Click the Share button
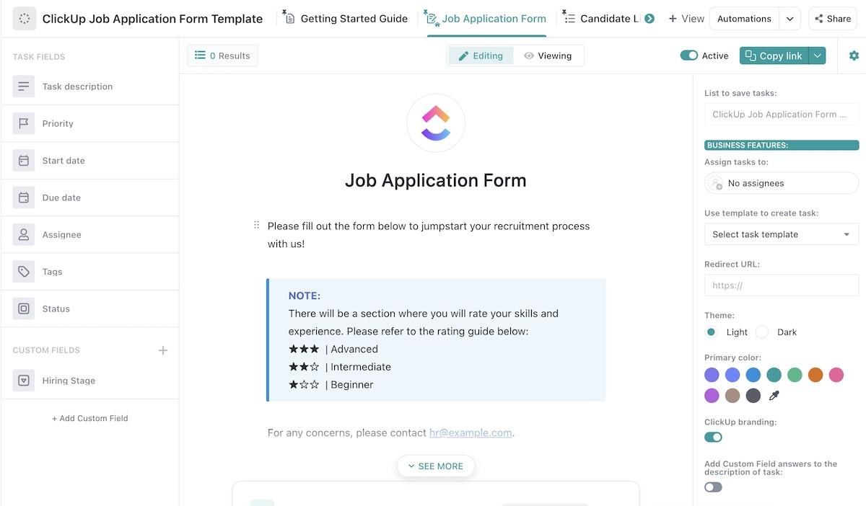This screenshot has height=506, width=866. [x=832, y=19]
